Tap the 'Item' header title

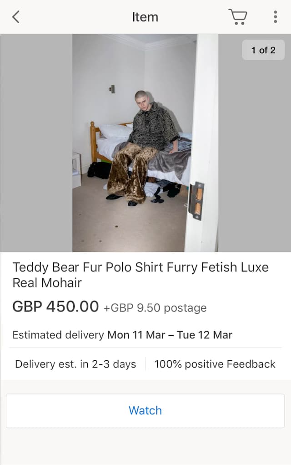coord(145,17)
